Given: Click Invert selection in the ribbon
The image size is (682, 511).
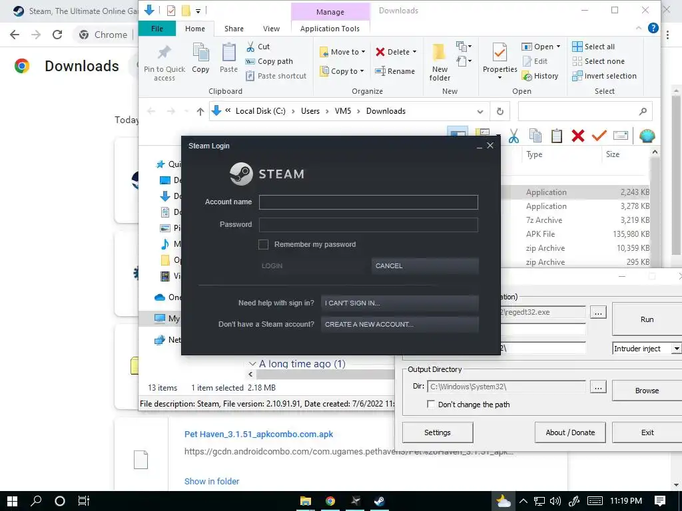Looking at the screenshot, I should point(604,76).
